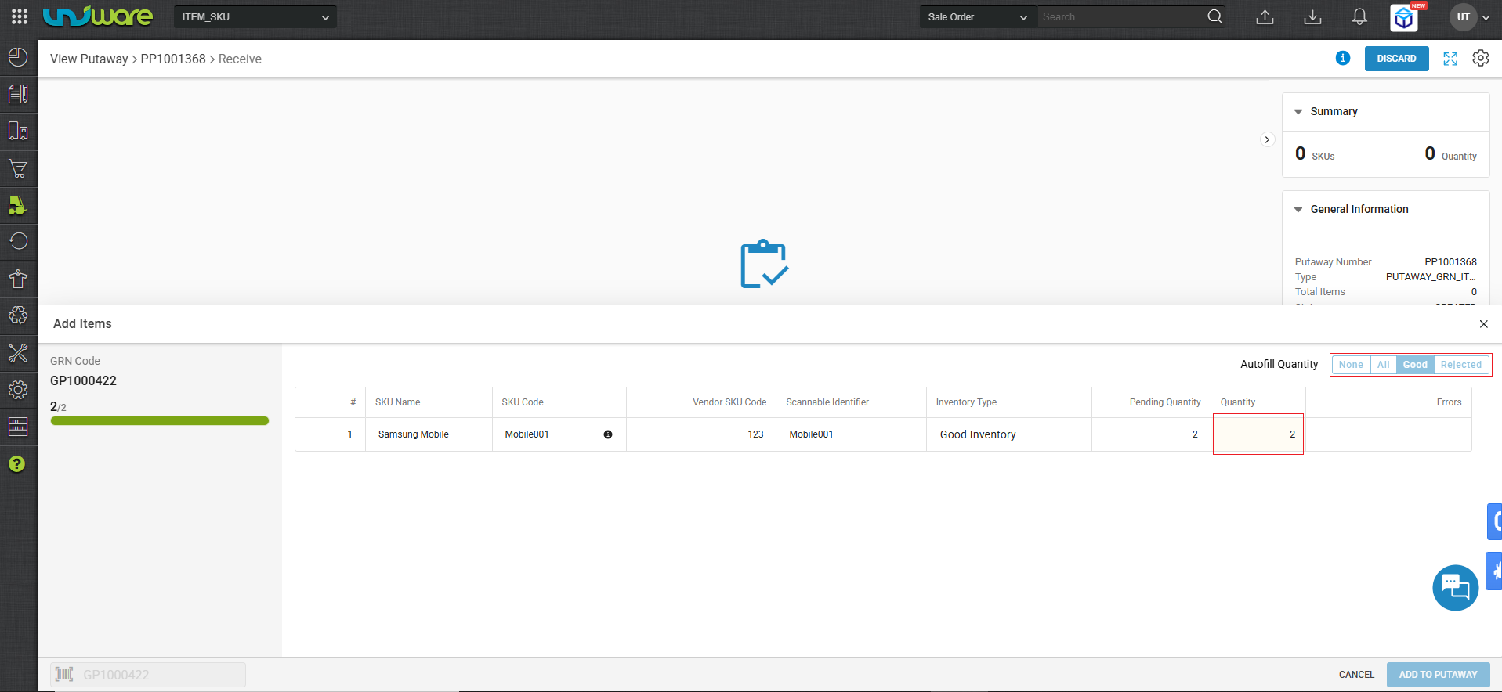Open the UT user account menu
1502x692 pixels.
pyautogui.click(x=1470, y=17)
